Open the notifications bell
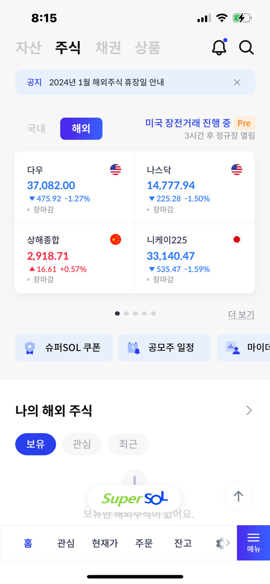The width and height of the screenshot is (270, 584). coord(219,47)
